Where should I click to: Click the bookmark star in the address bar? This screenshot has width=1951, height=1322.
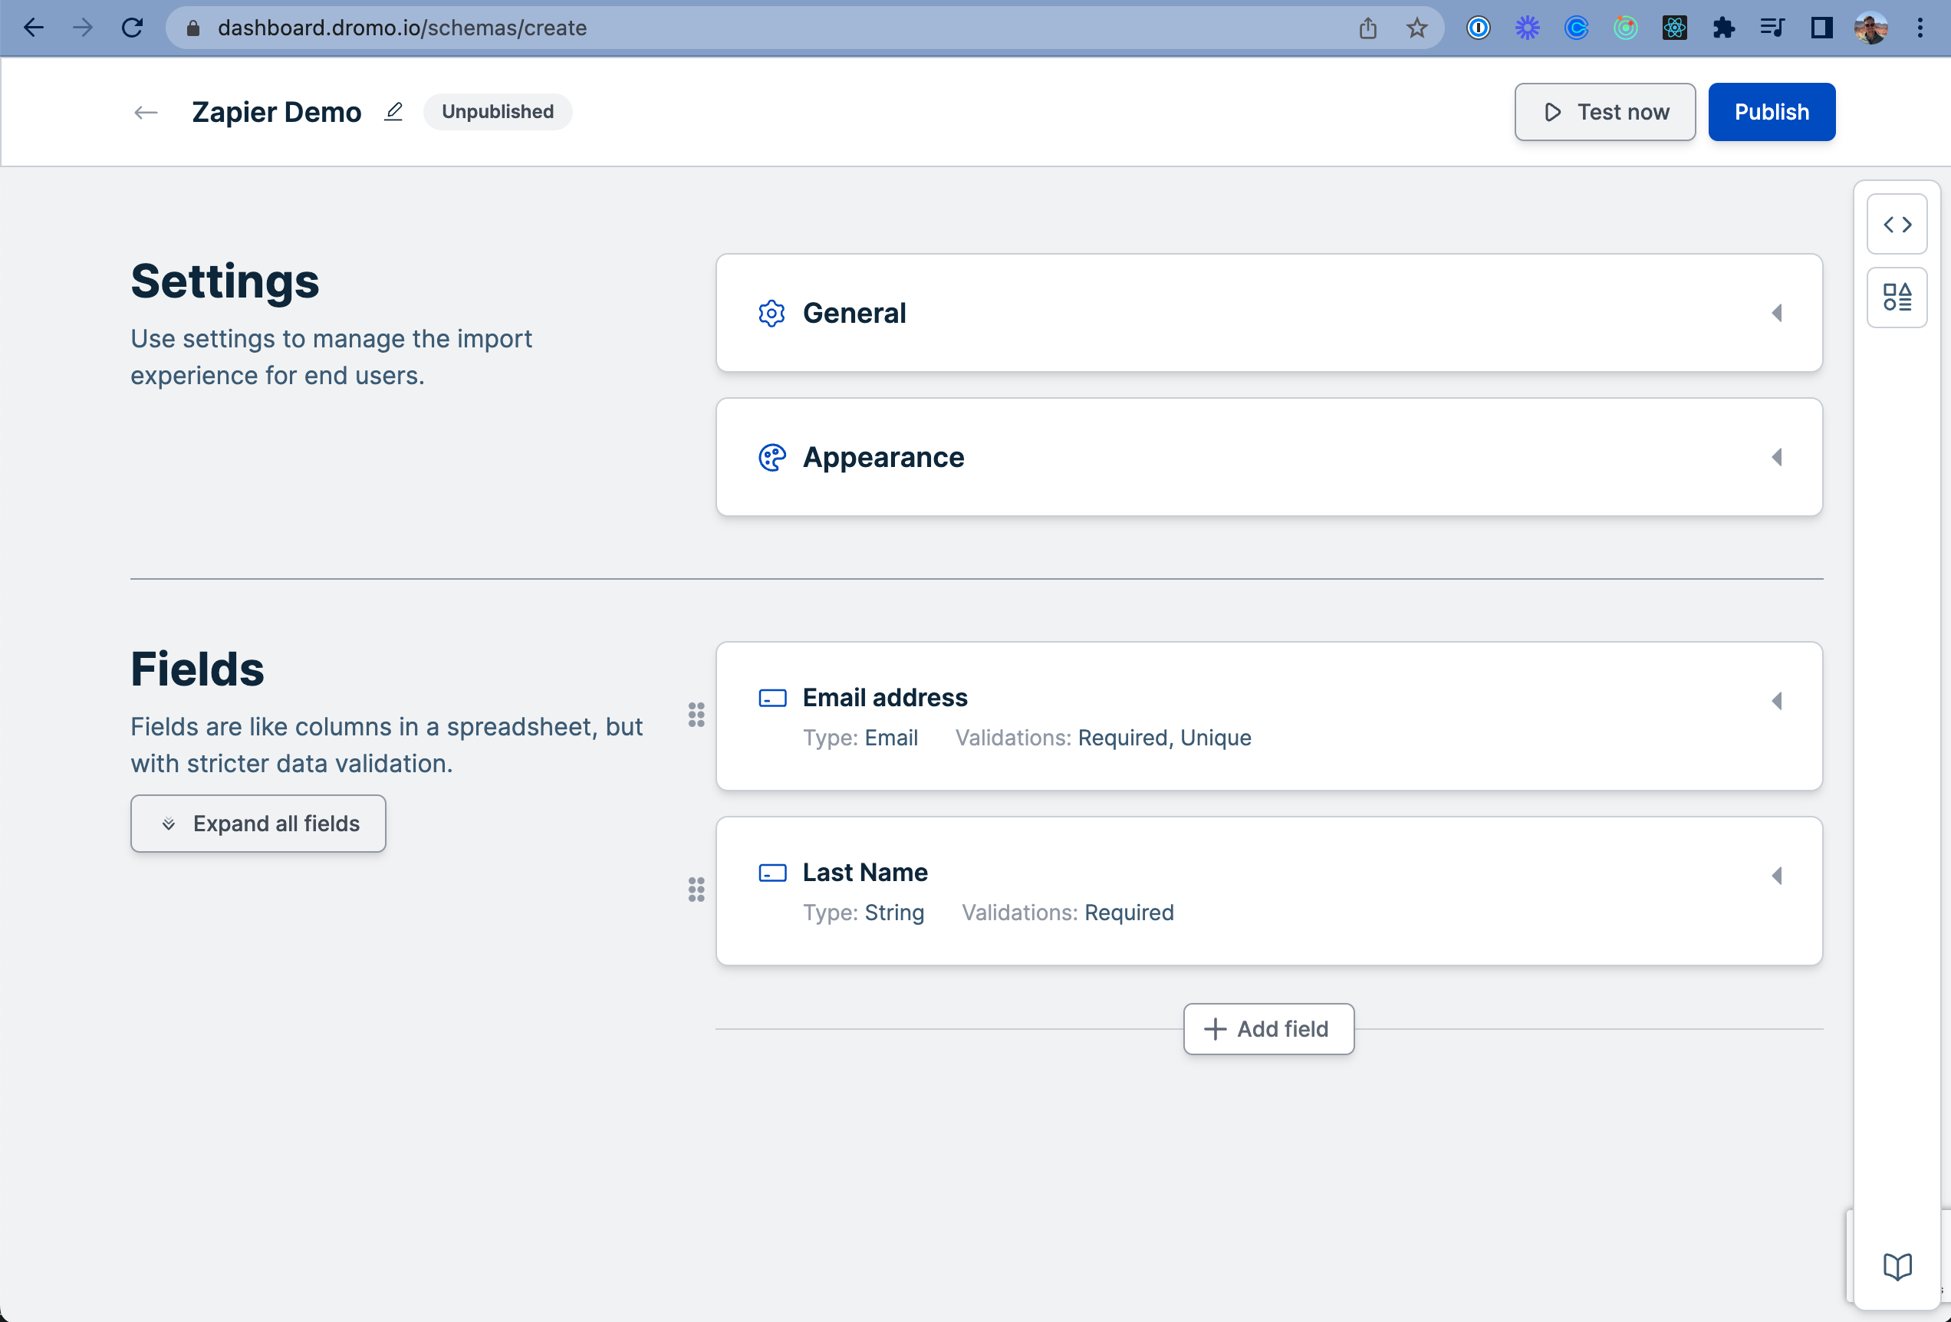(x=1417, y=28)
